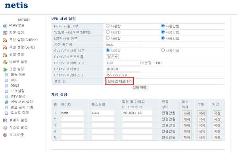Enable PPTP with 사용함 radio
This screenshot has height=153, width=238.
[x=107, y=26]
